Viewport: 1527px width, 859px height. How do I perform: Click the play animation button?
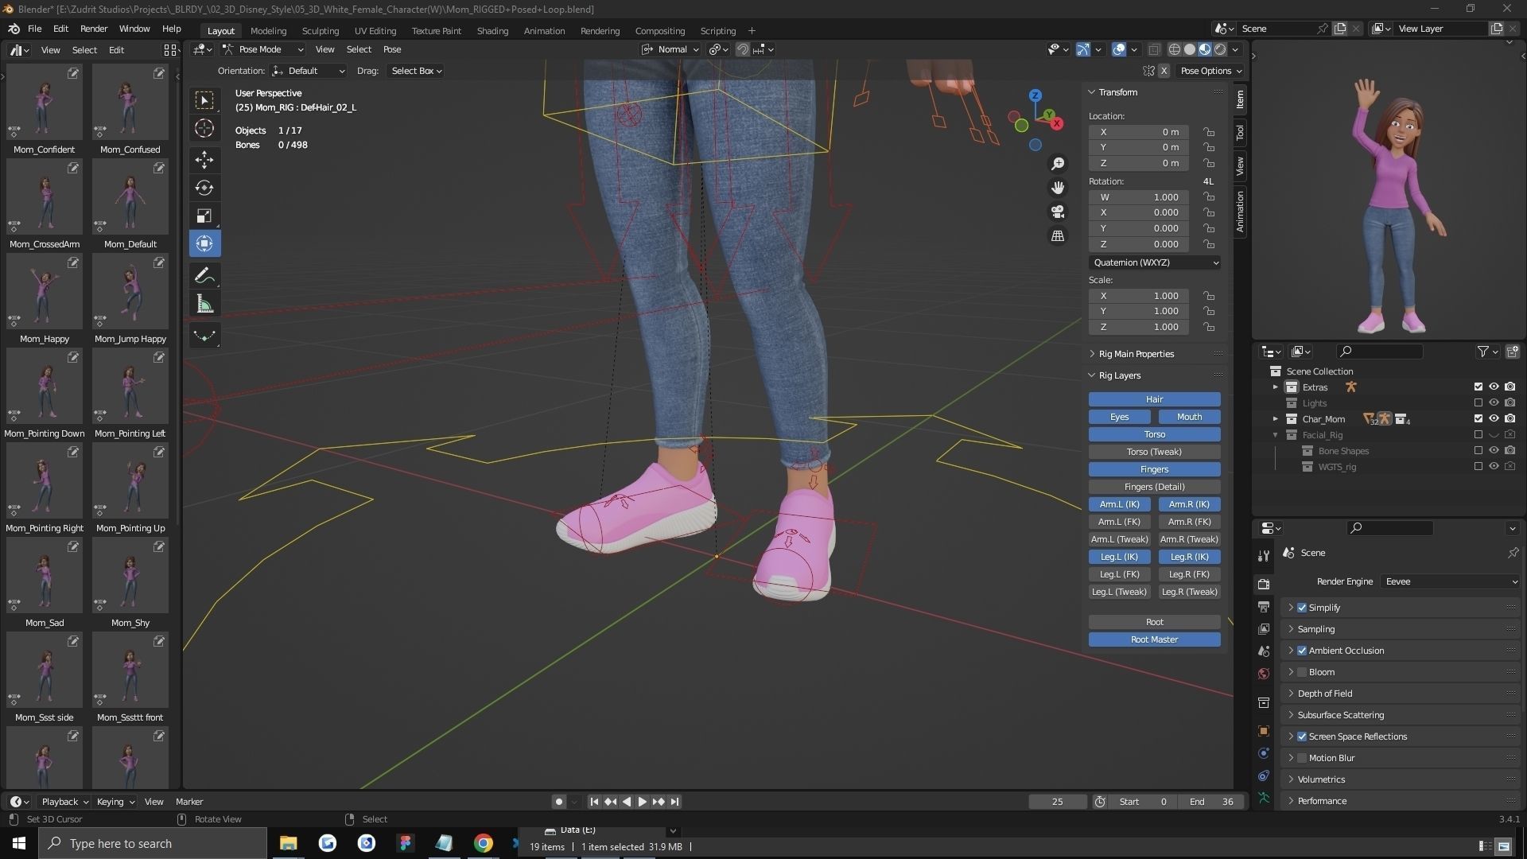click(x=642, y=802)
